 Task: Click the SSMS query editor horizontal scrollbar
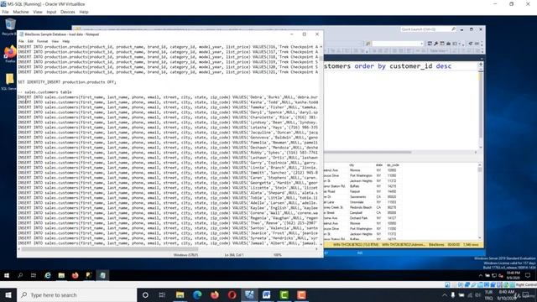[368, 152]
